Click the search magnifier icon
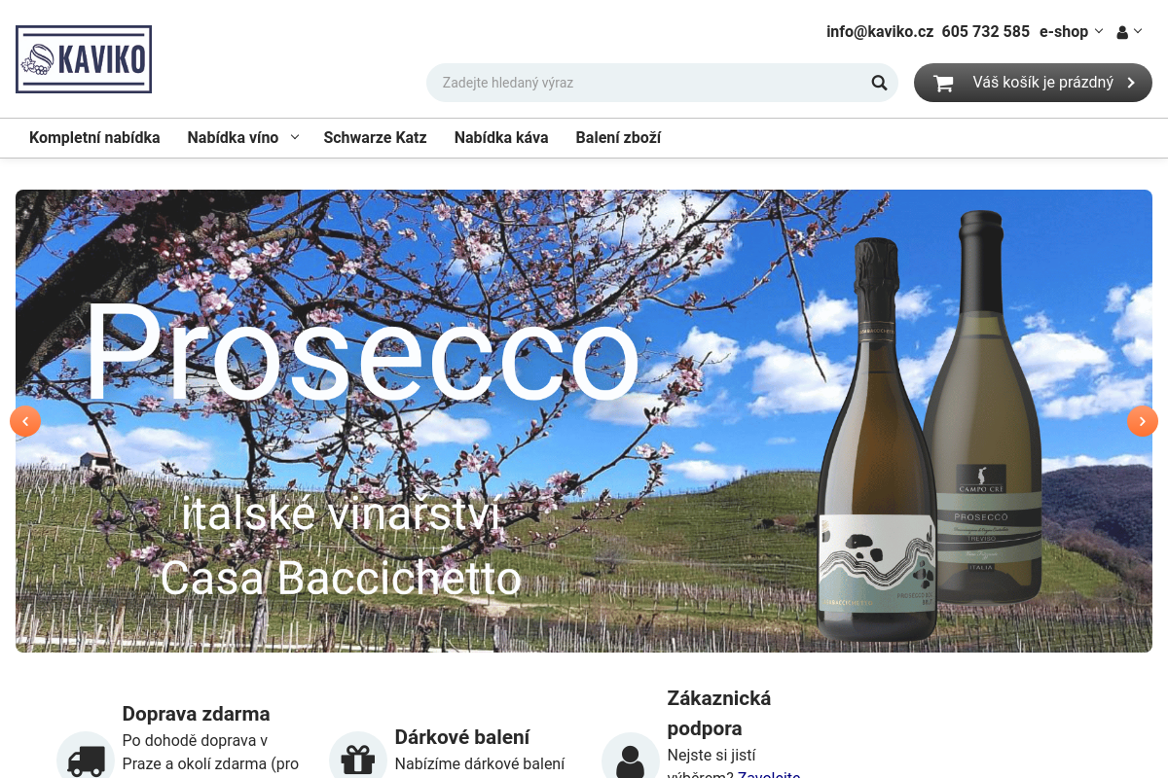The height and width of the screenshot is (778, 1168). pyautogui.click(x=879, y=83)
